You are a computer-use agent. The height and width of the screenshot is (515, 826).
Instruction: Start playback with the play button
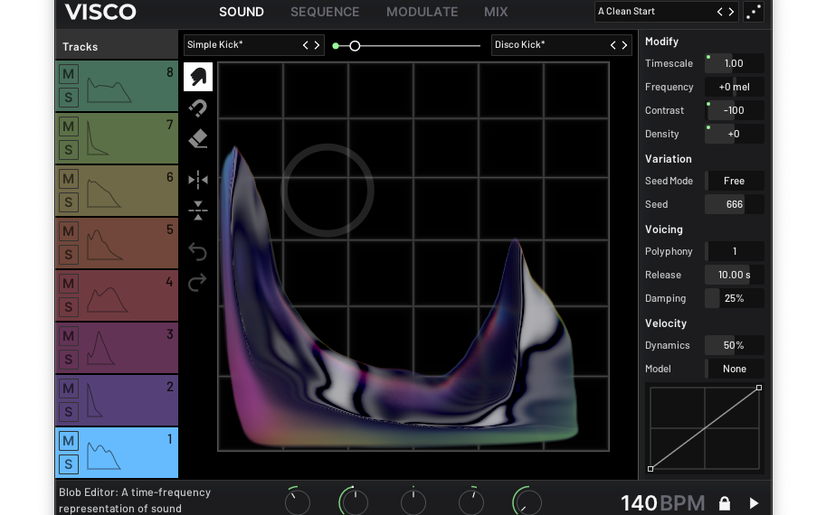tap(754, 503)
